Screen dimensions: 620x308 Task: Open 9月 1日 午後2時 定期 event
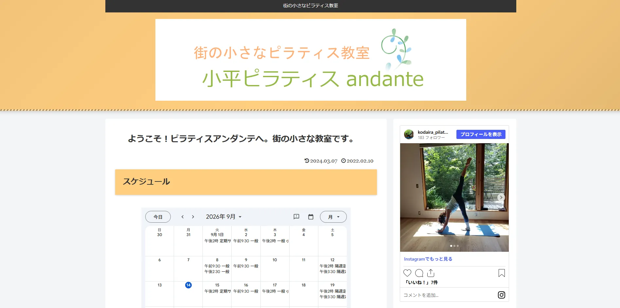tap(217, 241)
